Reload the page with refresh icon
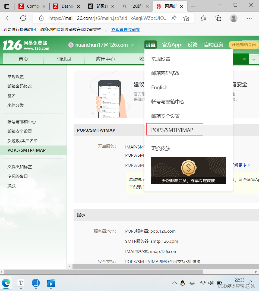 [x=23, y=18]
